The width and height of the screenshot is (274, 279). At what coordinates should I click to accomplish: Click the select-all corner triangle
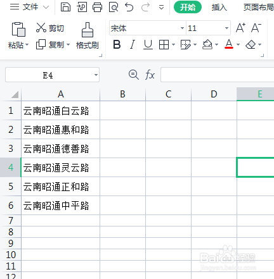tap(15, 94)
